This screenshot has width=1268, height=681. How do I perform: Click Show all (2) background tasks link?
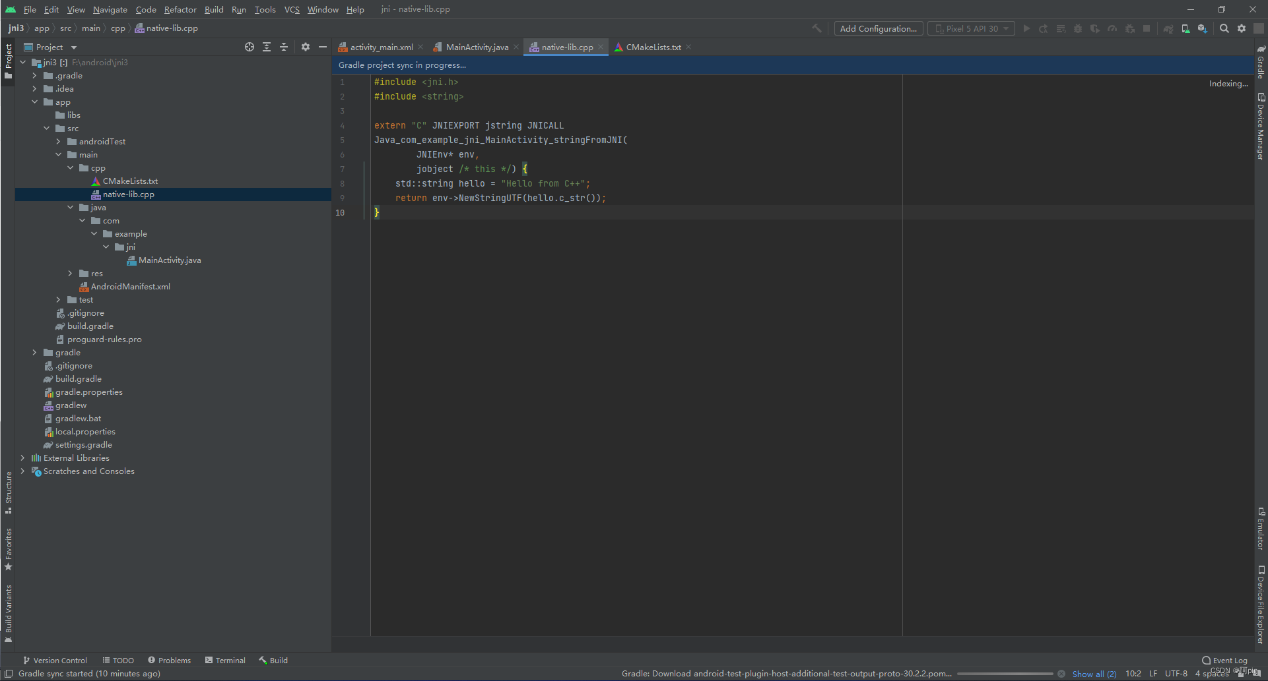point(1094,674)
